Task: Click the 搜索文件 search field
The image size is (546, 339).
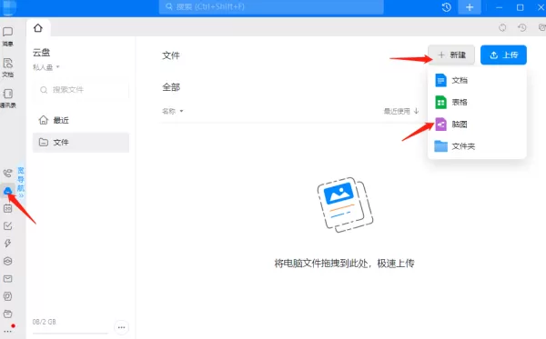Action: point(81,90)
